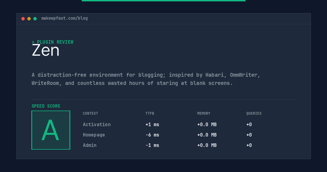The image size is (327, 172).
Task: Click the red window dot
Action: pos(23,19)
